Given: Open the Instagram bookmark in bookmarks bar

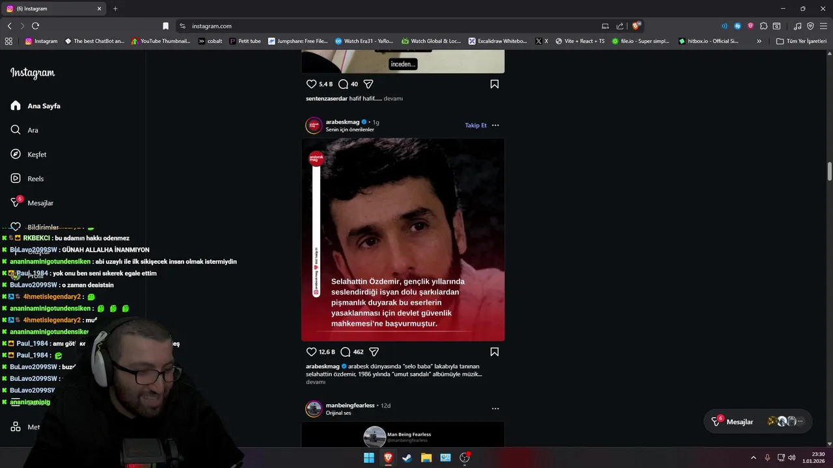Looking at the screenshot, I should 41,41.
